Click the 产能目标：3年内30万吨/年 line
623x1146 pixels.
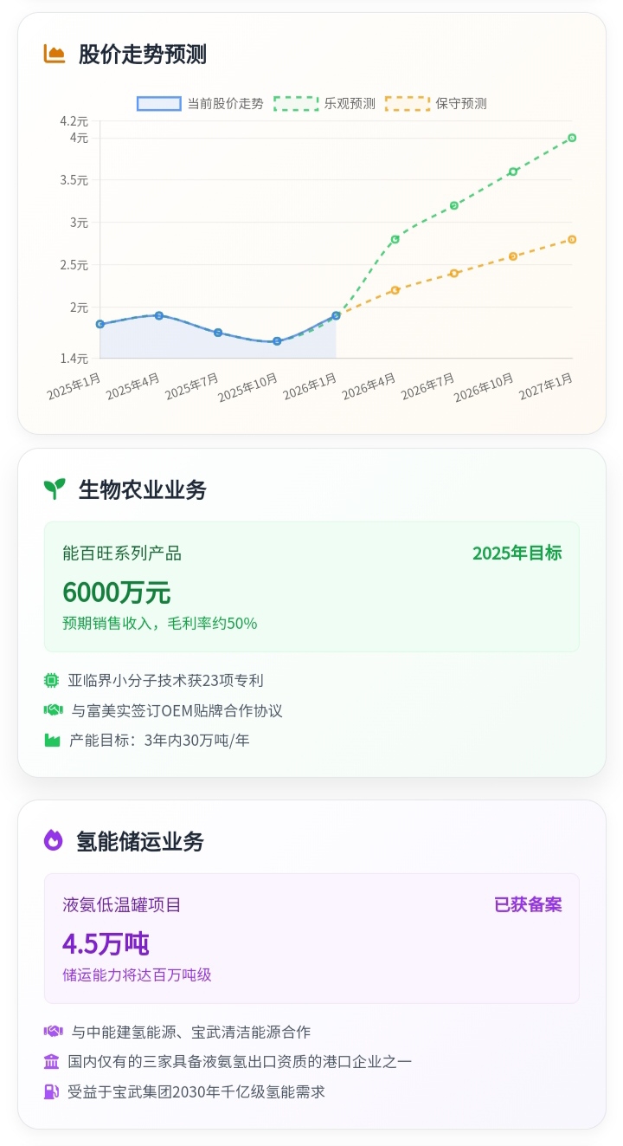pos(159,741)
